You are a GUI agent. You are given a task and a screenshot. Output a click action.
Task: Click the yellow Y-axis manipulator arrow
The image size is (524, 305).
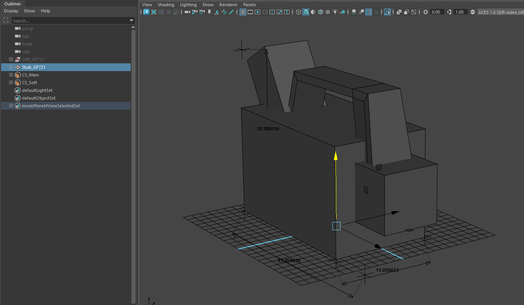pyautogui.click(x=336, y=156)
